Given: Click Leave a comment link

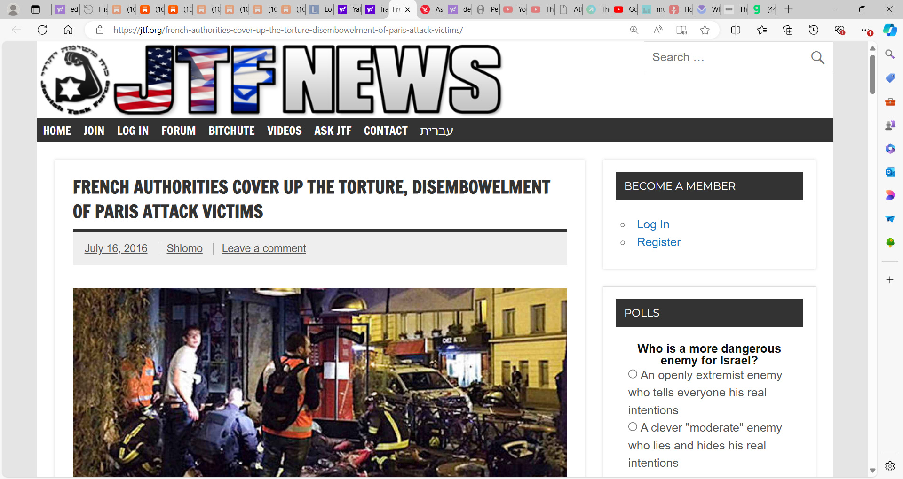Looking at the screenshot, I should 264,248.
